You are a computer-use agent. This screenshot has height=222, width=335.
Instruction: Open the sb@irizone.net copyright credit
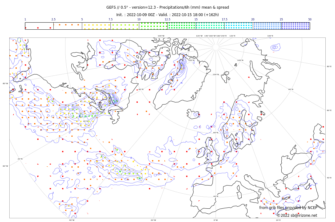pos(297,215)
